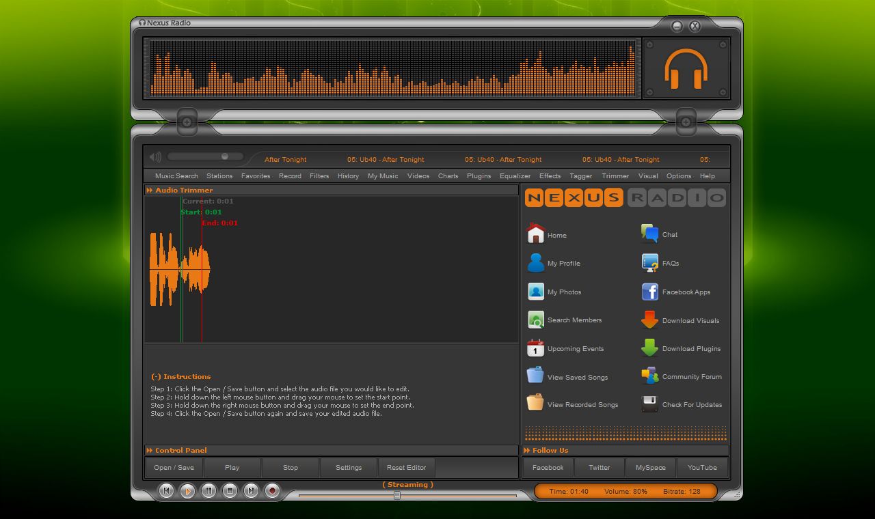Click the NEXUS RADIO logo banner
This screenshot has height=519, width=875.
pos(625,198)
